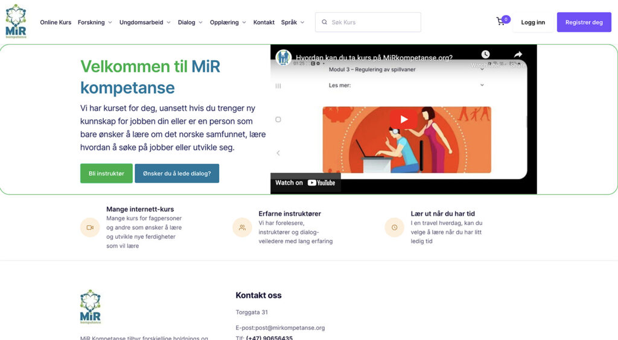Click the MiR logo in the footer
The width and height of the screenshot is (618, 340).
coord(91,307)
